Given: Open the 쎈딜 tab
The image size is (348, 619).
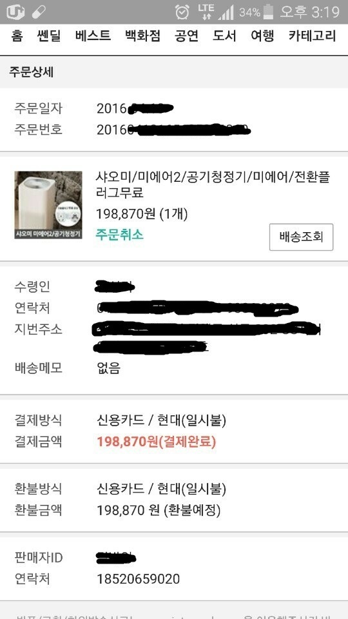Looking at the screenshot, I should (x=49, y=36).
